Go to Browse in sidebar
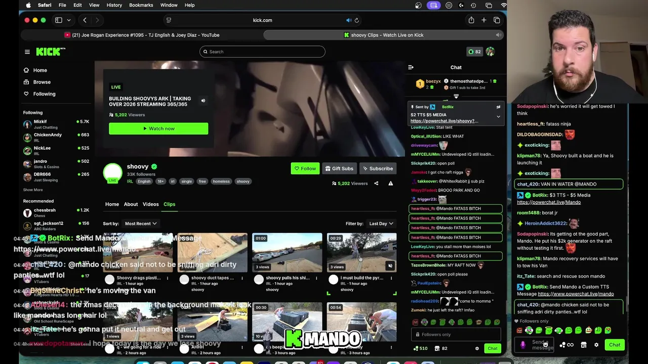Image resolution: width=648 pixels, height=364 pixels. [x=42, y=82]
